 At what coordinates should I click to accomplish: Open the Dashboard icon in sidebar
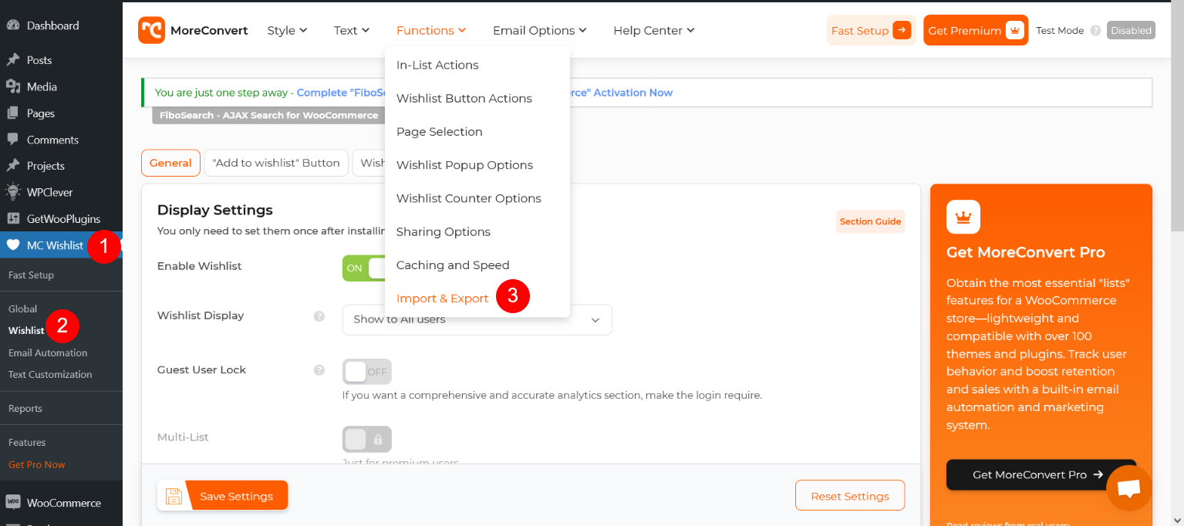pyautogui.click(x=12, y=25)
